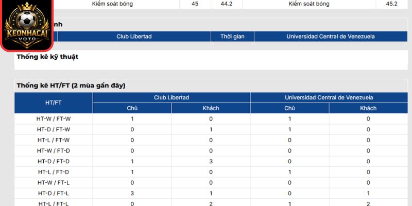This screenshot has width=412, height=206.
Task: Click Universidad Central Chủ value in HT-W / FT-W row
Action: 289,119
